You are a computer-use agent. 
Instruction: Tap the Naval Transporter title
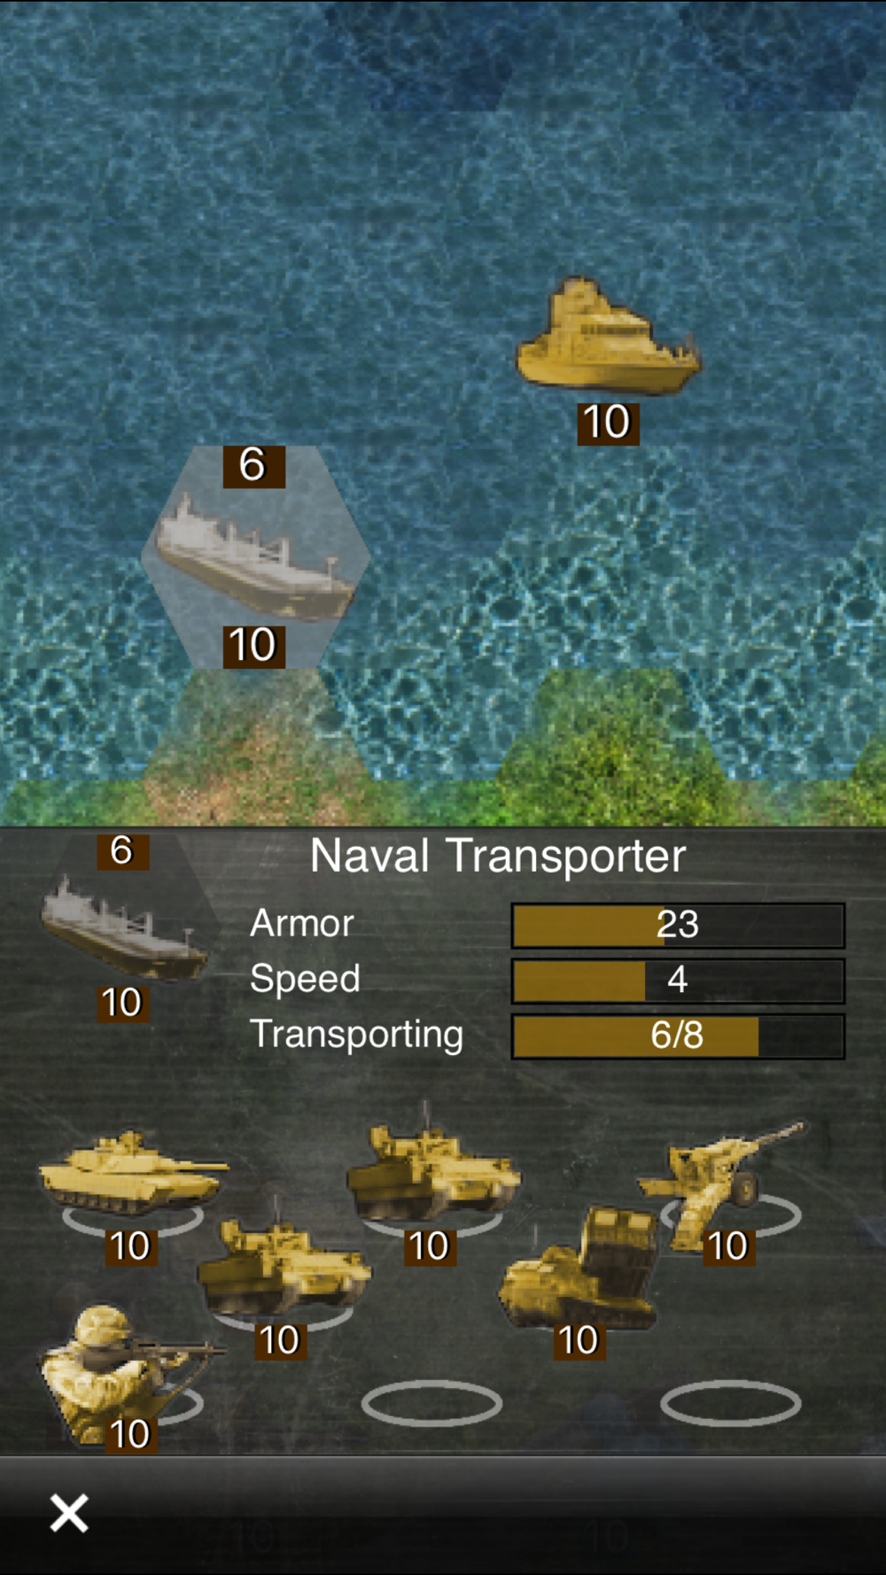coord(498,856)
